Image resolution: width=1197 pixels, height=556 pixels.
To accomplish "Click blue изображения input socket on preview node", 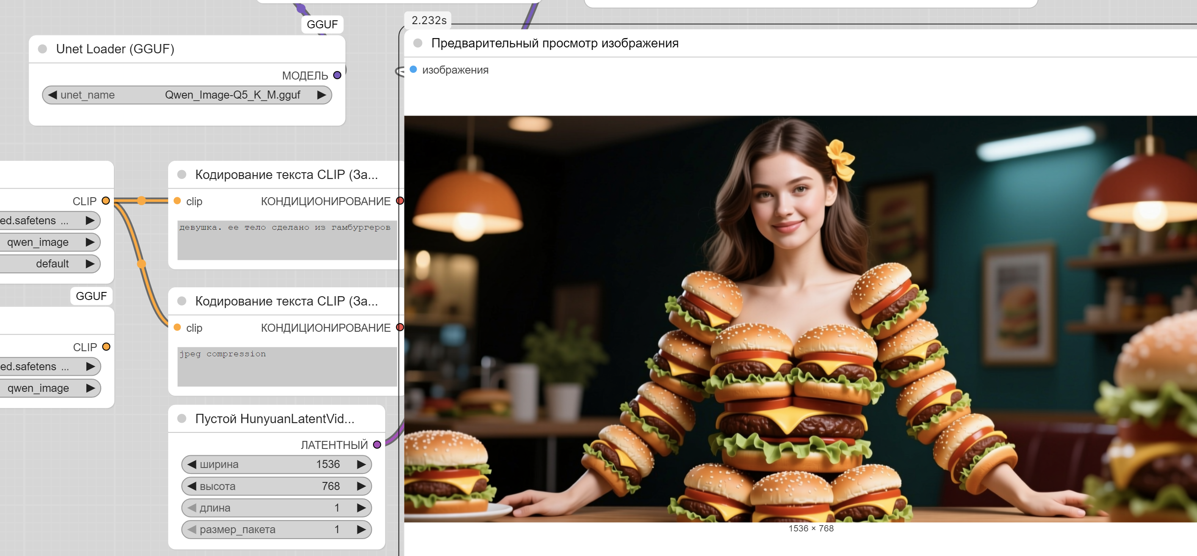I will [413, 70].
